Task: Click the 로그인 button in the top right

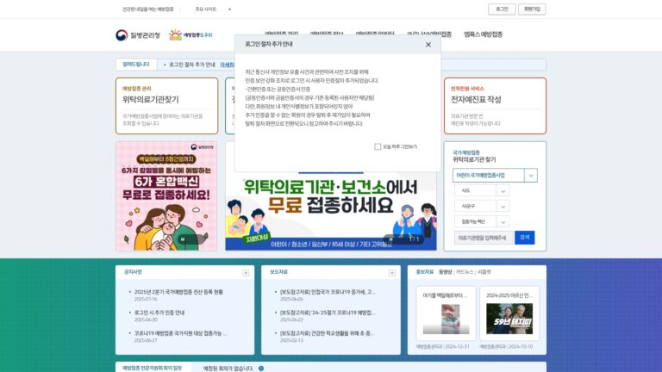Action: [x=502, y=9]
